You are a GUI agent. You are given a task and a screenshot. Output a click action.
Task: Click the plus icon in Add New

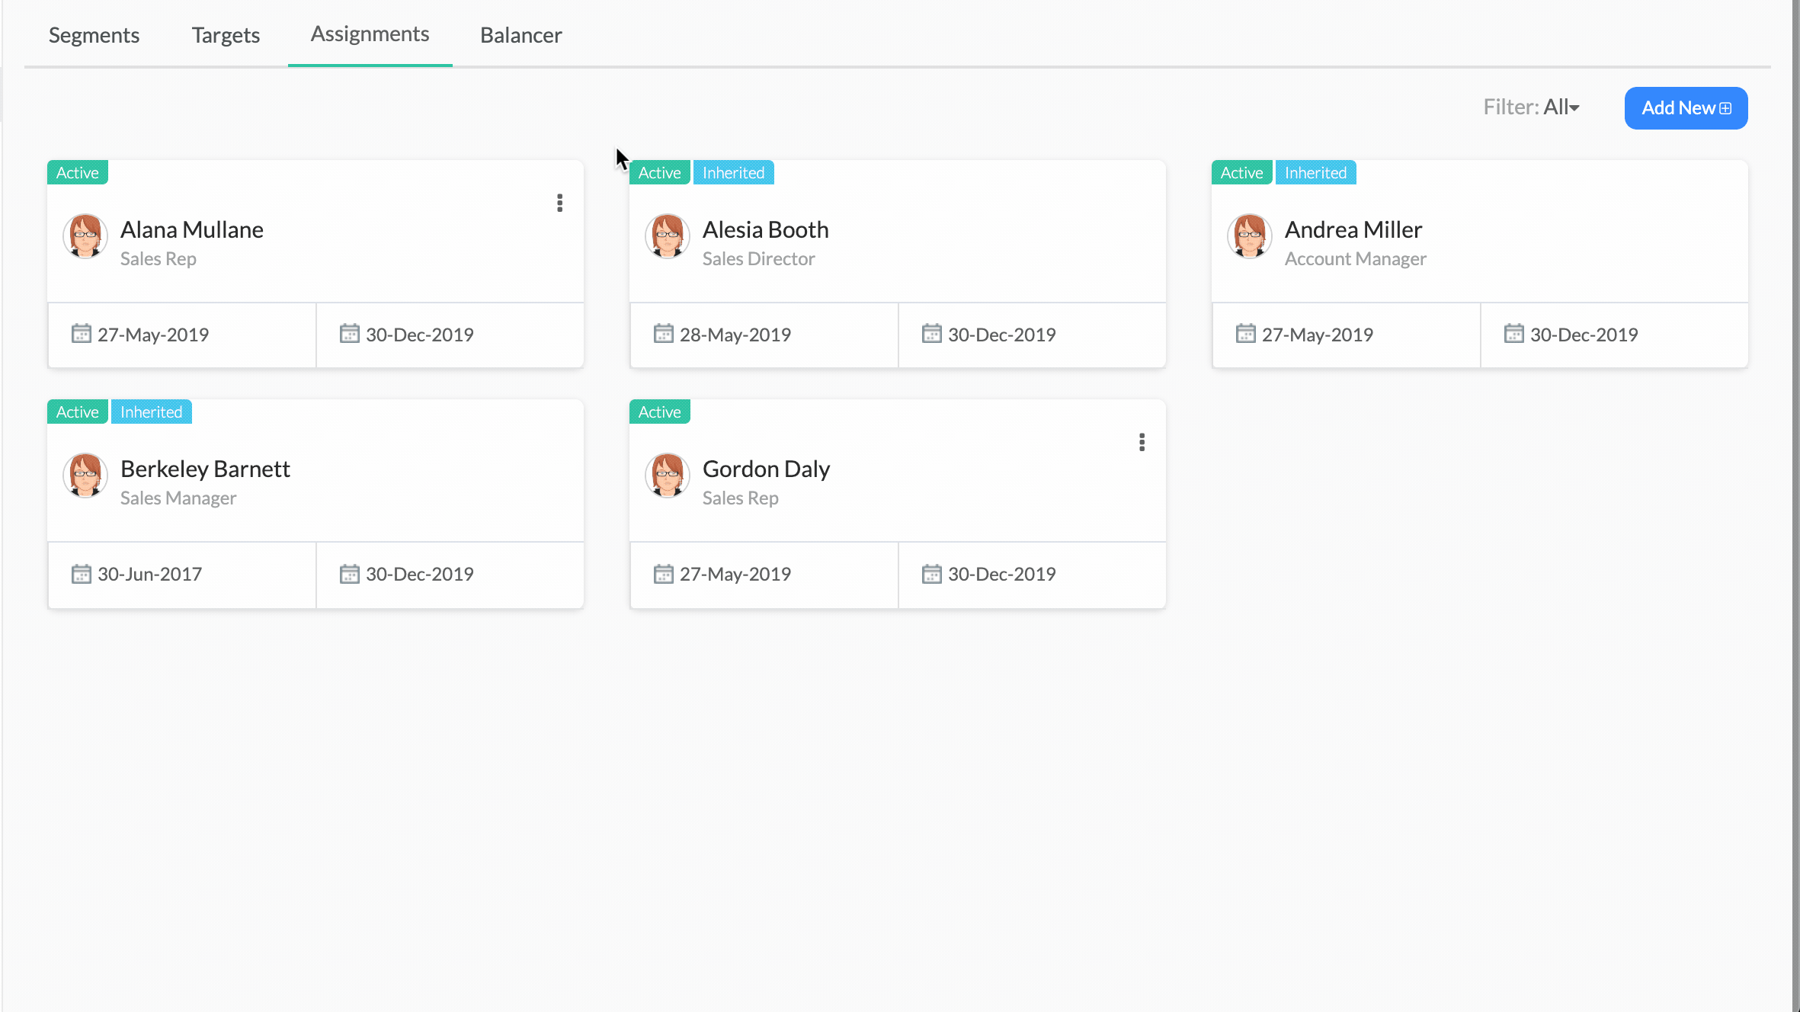click(x=1725, y=109)
